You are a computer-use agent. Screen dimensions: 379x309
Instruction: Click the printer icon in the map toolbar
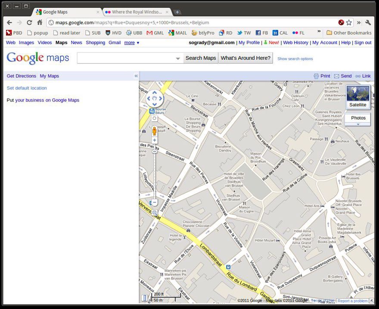316,76
